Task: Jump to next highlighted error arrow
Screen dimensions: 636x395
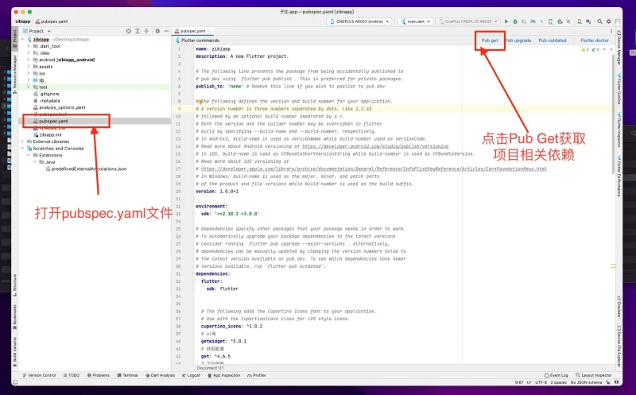Action: point(611,49)
